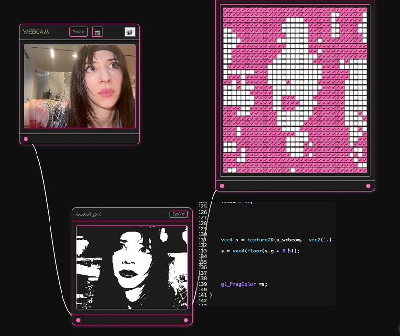Place cursor on code line 133
The height and width of the screenshot is (336, 400).
coord(260,251)
